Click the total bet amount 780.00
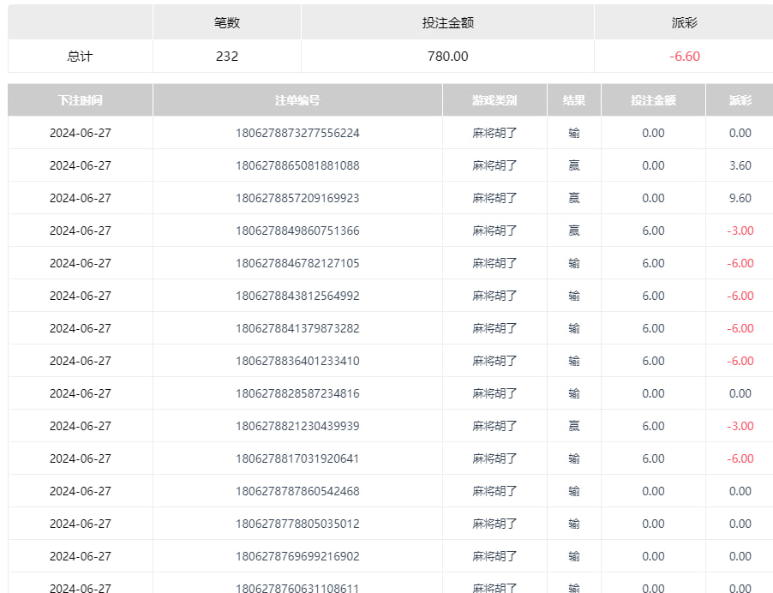Viewport: 773px width, 593px height. pyautogui.click(x=447, y=57)
